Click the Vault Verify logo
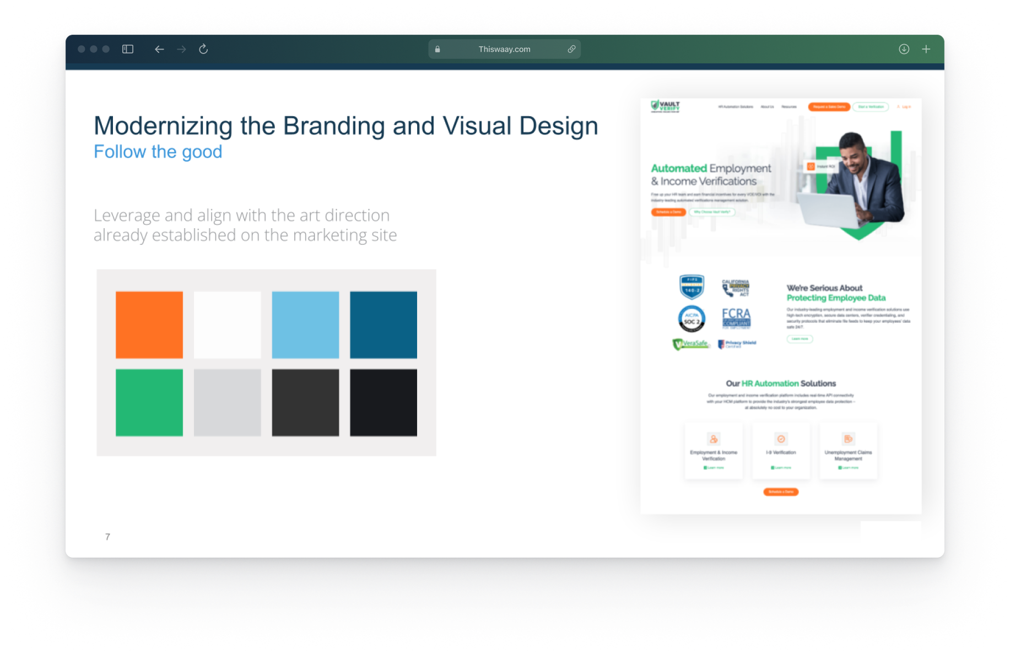 (666, 106)
